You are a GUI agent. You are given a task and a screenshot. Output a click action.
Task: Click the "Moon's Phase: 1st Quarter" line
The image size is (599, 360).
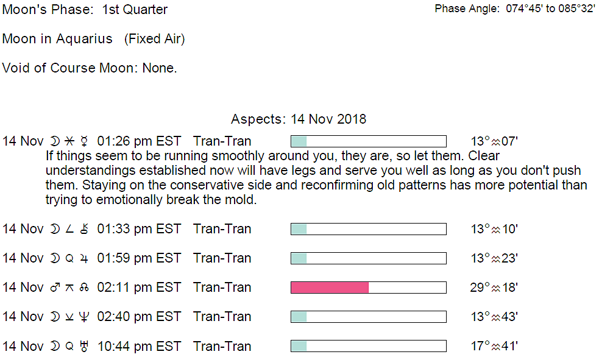[85, 10]
